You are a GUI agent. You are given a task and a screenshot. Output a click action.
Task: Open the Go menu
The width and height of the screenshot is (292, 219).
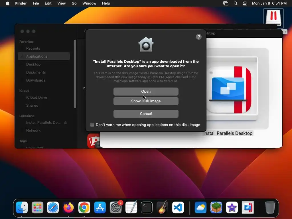(74, 3)
